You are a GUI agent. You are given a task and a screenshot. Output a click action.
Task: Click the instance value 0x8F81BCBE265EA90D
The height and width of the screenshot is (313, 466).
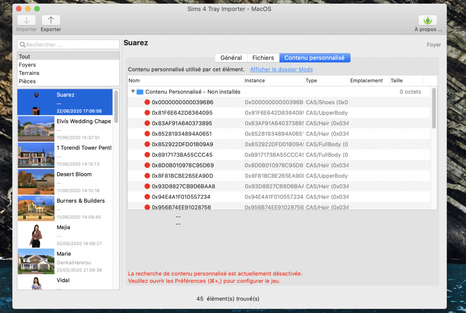[274, 176]
